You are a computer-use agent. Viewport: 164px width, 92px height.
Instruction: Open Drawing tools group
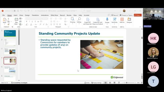tap(73, 21)
